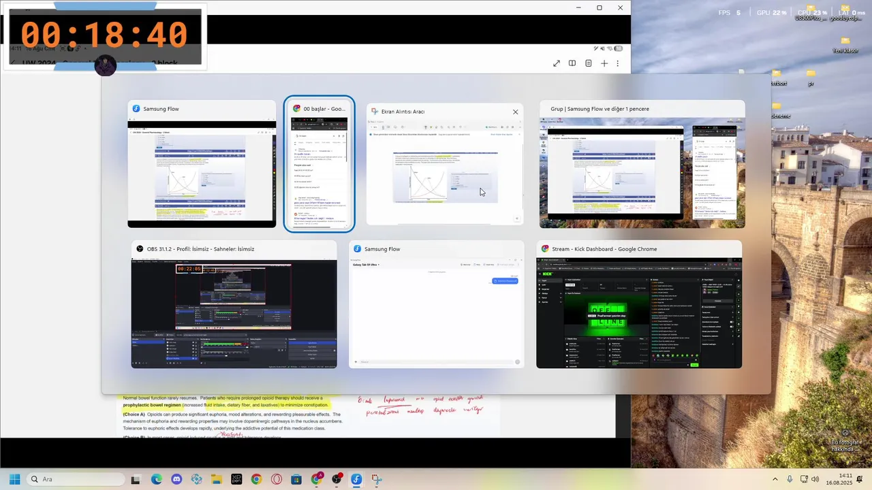
Task: Select the blank Samsung Flow window in the bottom row
Action: [436, 304]
